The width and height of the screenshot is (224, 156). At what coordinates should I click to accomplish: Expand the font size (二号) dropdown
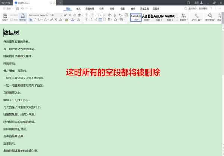coord(55,15)
